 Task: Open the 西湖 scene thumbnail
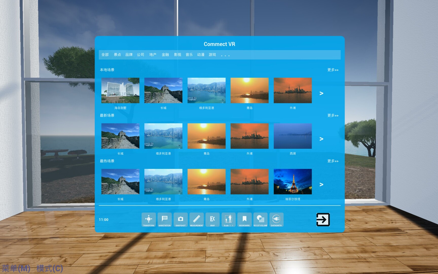(x=293, y=136)
